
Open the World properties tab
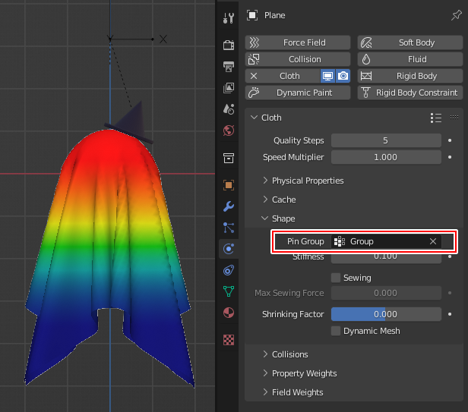(228, 131)
